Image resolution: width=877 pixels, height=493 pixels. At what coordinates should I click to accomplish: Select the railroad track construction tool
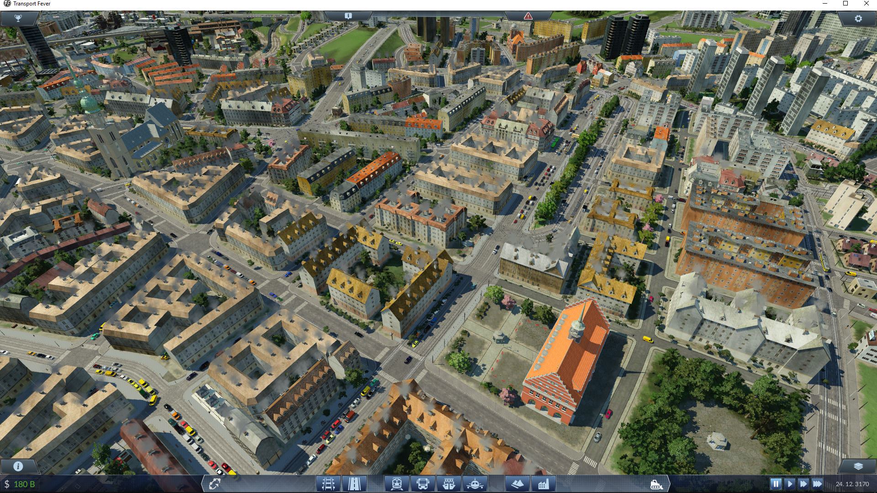pos(328,483)
